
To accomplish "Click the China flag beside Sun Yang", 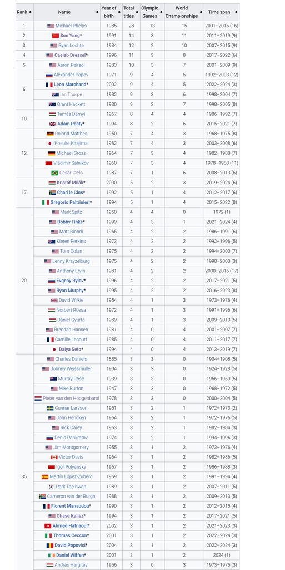I will point(56,36).
